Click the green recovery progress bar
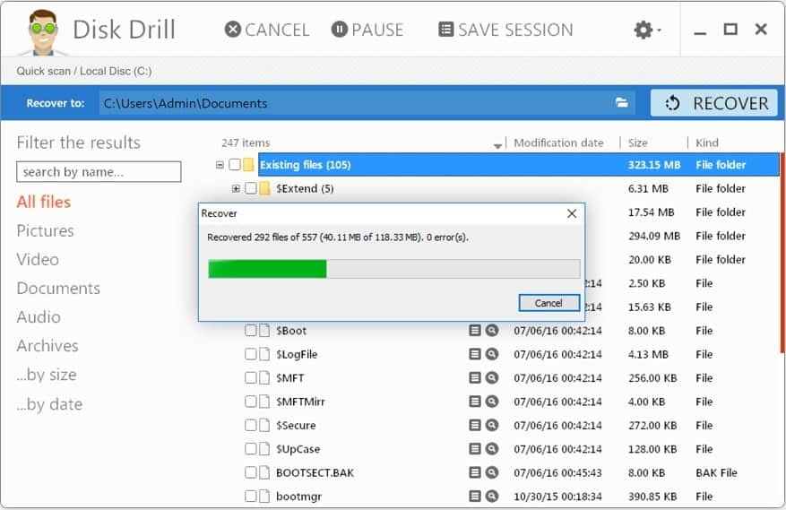 coord(394,269)
